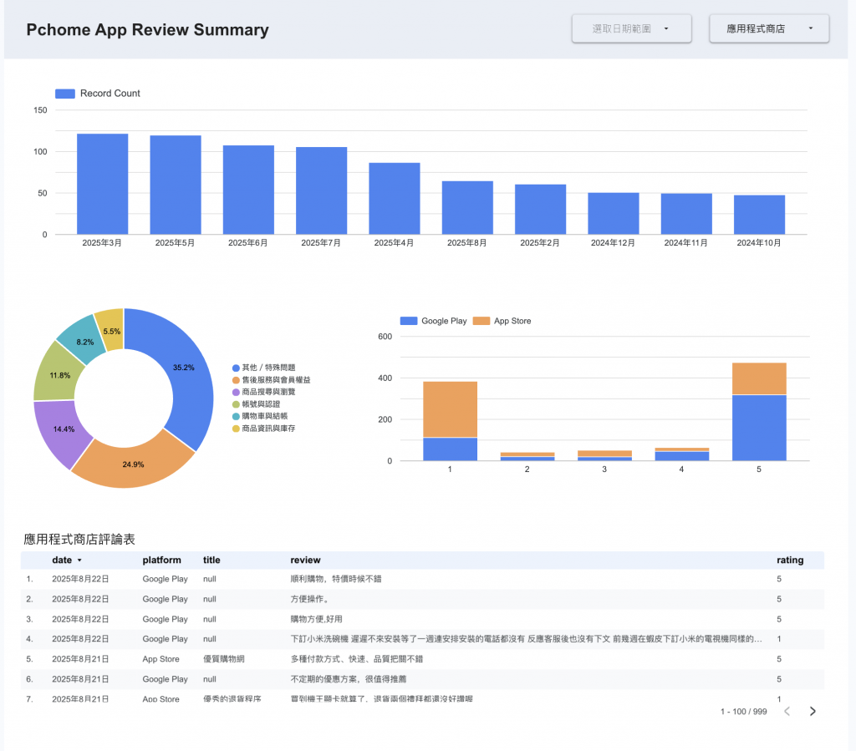856x751 pixels.
Task: Click the 應用程式商店評論表 table title
Action: click(79, 540)
